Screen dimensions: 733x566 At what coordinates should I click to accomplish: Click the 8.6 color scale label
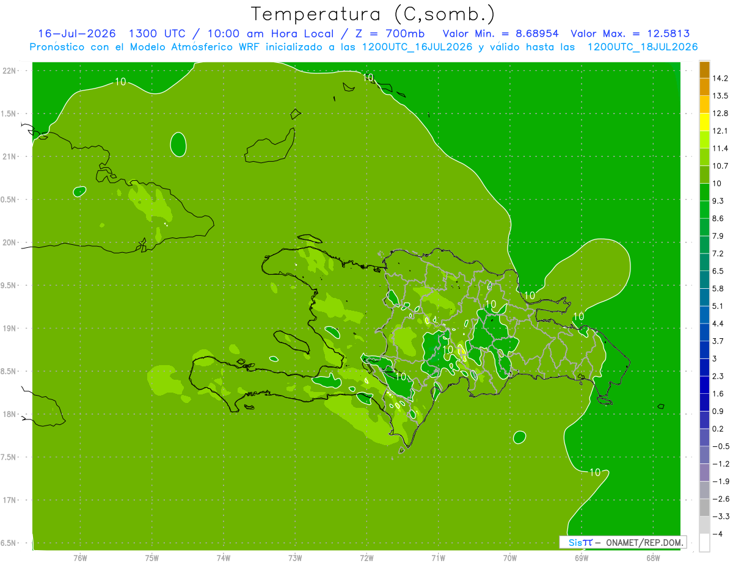tap(718, 219)
